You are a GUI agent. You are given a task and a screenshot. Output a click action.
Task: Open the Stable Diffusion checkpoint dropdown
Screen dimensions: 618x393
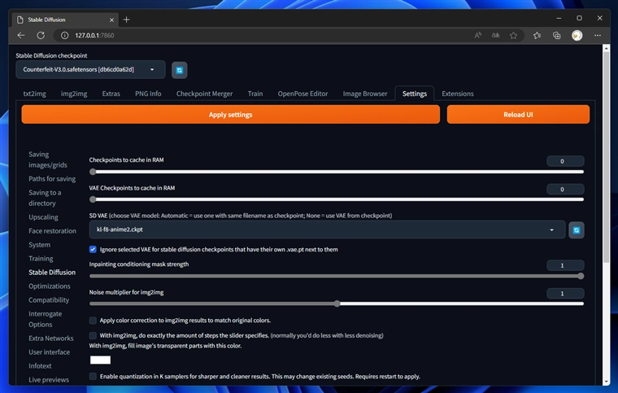[x=90, y=69]
